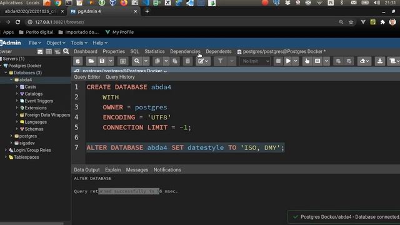Switch to the Dependencies tab
400x225 pixels.
[185, 51]
